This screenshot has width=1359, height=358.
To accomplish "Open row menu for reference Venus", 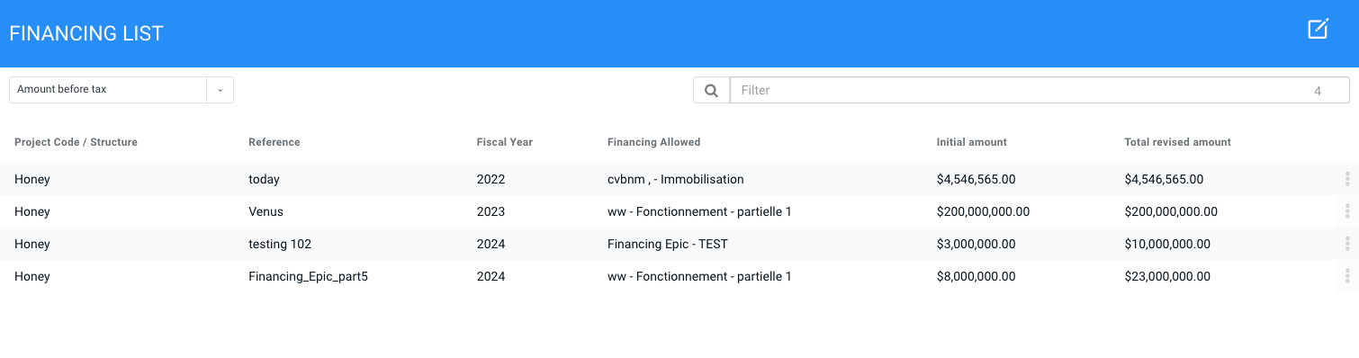I will pyautogui.click(x=1347, y=211).
